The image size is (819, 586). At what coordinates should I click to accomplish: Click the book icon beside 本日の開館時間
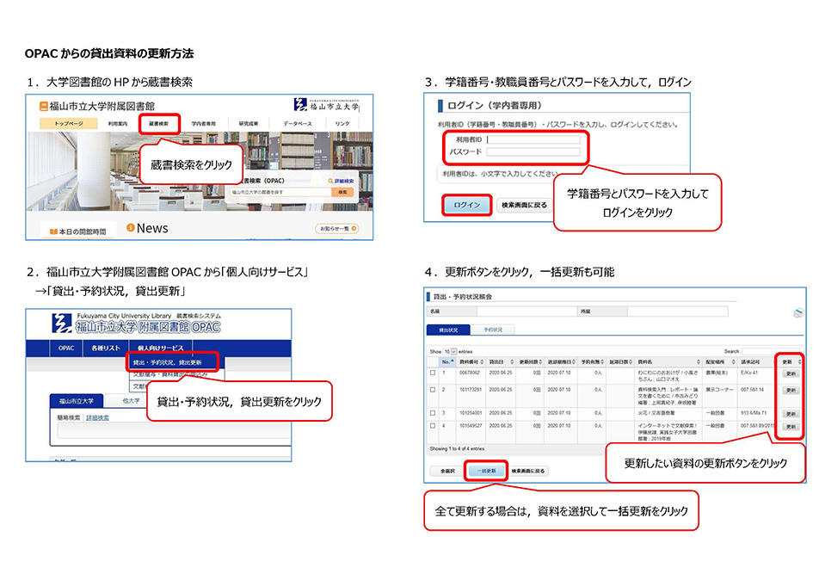click(53, 231)
